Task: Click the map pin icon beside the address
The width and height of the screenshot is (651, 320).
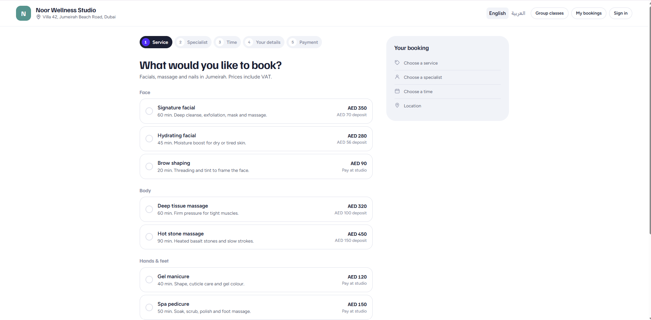Action: 38,17
